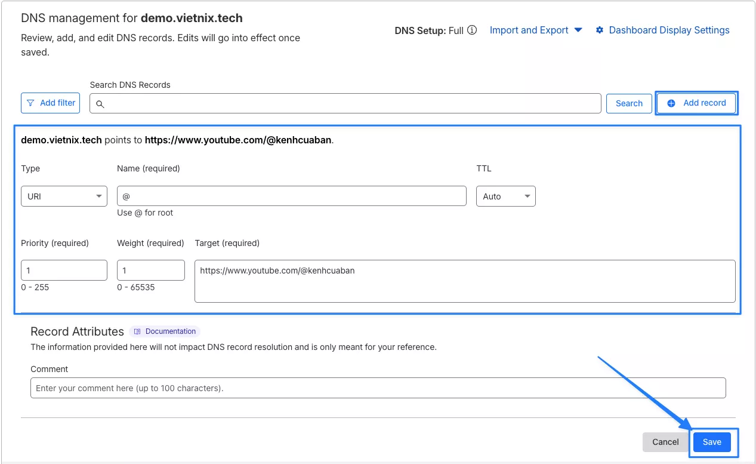Open the TTL dropdown set to Auto

[505, 196]
